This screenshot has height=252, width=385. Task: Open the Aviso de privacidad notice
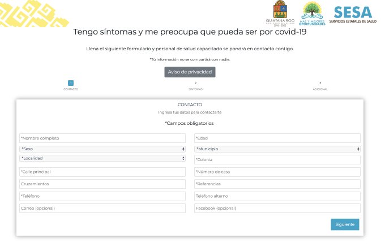[190, 72]
